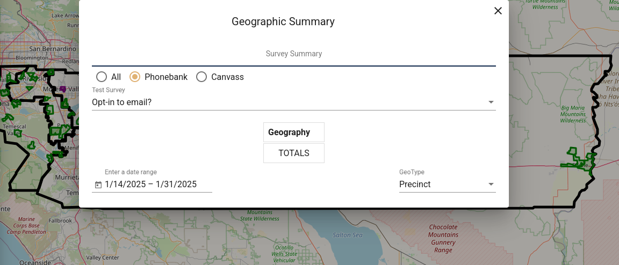Click the Salton Sea label on the map

[347, 235]
